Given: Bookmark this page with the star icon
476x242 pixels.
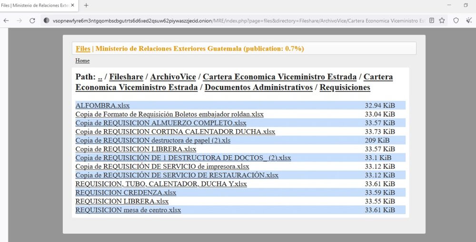Looking at the screenshot, I should [442, 20].
